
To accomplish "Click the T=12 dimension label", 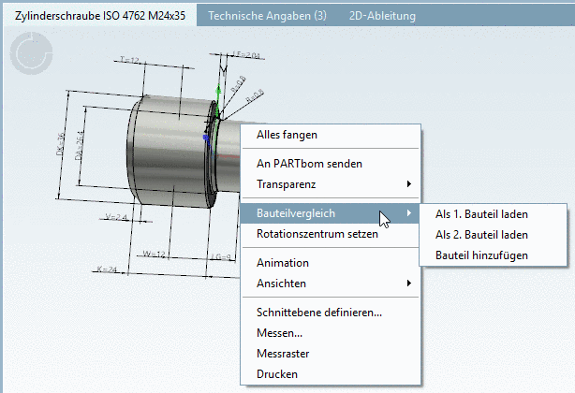I will [129, 60].
